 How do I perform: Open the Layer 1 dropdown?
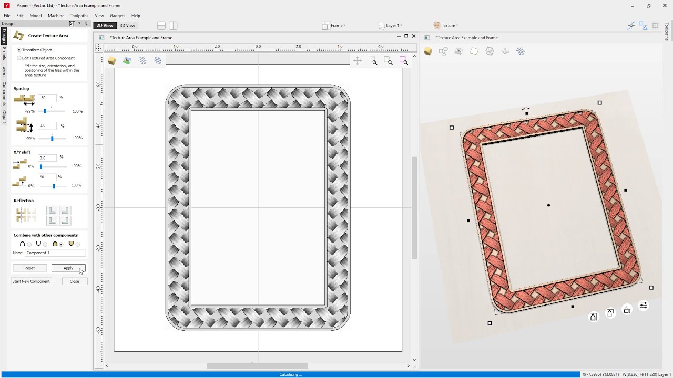click(x=391, y=25)
